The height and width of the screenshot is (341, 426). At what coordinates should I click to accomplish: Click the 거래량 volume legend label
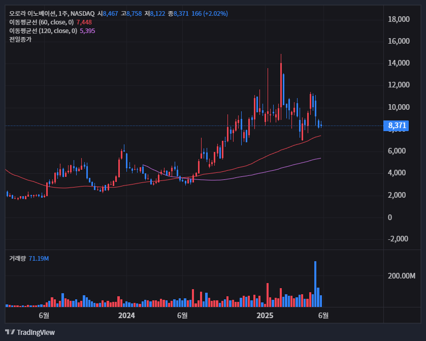coord(17,258)
